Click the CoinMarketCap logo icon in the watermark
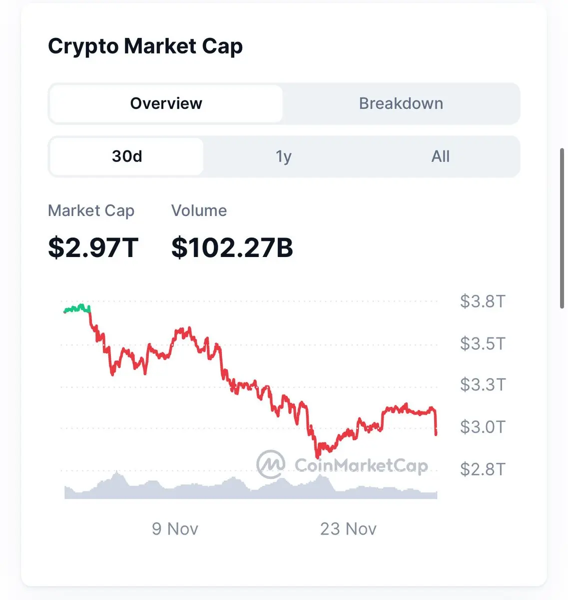 point(271,464)
